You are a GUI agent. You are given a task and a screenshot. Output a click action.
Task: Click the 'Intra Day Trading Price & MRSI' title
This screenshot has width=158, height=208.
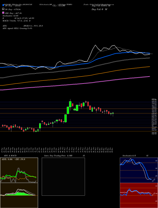pyautogui.click(x=64, y=156)
